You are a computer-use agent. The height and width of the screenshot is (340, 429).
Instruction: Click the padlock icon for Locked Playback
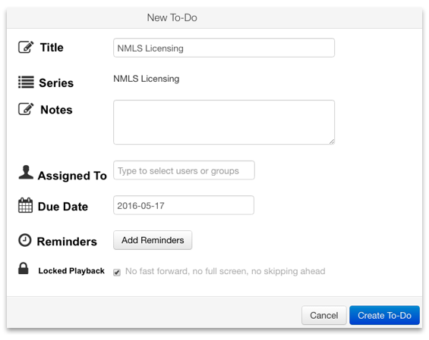pos(24,268)
